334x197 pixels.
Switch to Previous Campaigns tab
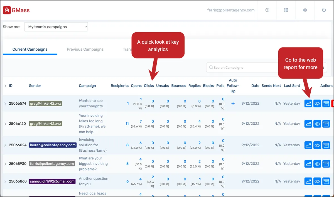tap(85, 49)
